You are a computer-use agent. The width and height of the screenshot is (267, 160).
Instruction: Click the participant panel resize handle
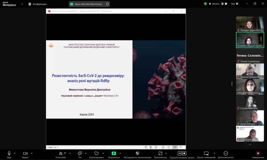232,84
